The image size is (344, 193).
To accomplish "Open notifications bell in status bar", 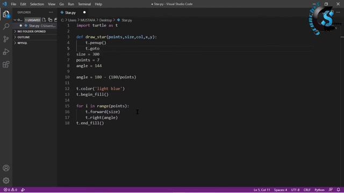I will point(339,190).
